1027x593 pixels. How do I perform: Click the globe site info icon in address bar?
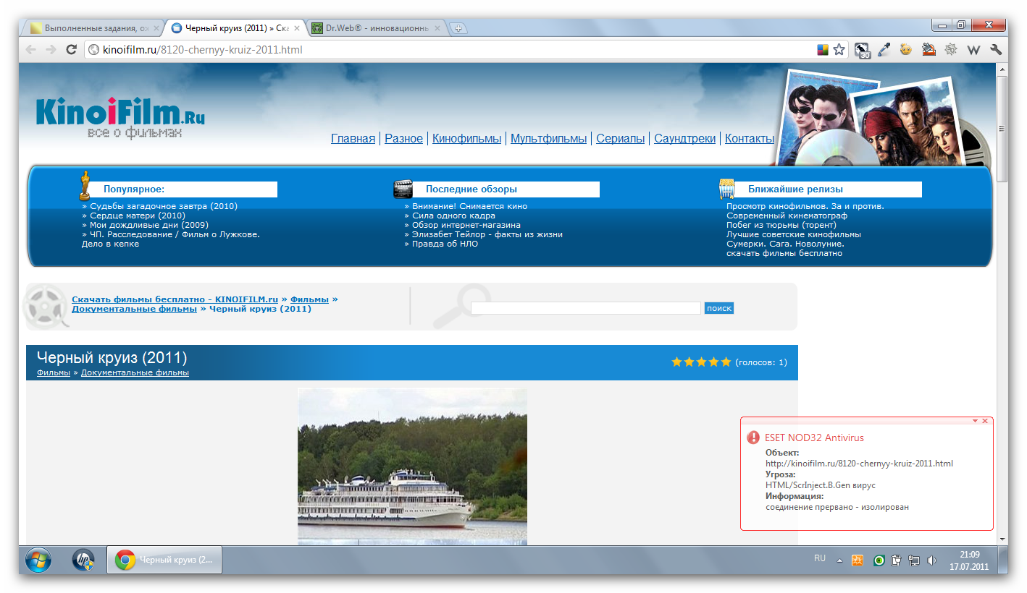coord(93,50)
